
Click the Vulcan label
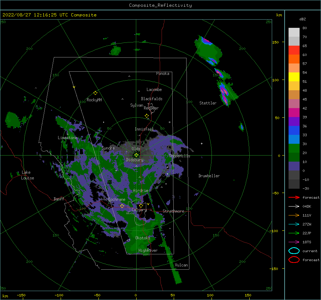pos(181,265)
